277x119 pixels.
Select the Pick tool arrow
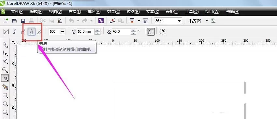[x=5, y=45]
